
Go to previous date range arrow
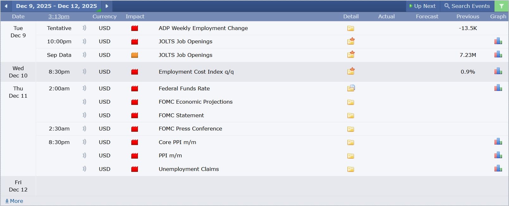pos(6,6)
